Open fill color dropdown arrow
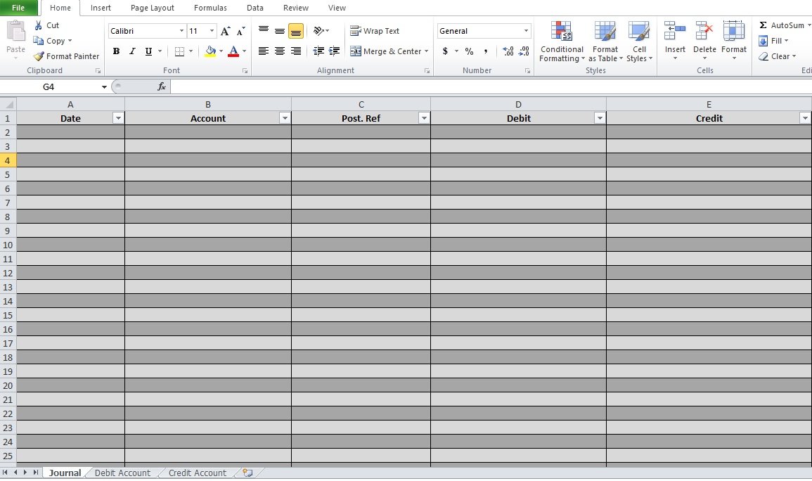The width and height of the screenshot is (812, 481). point(221,51)
